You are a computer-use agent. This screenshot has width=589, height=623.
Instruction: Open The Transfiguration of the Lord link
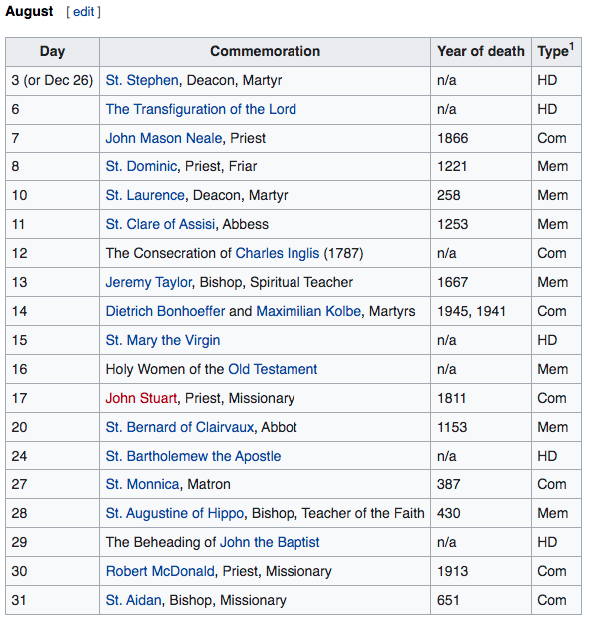point(201,110)
